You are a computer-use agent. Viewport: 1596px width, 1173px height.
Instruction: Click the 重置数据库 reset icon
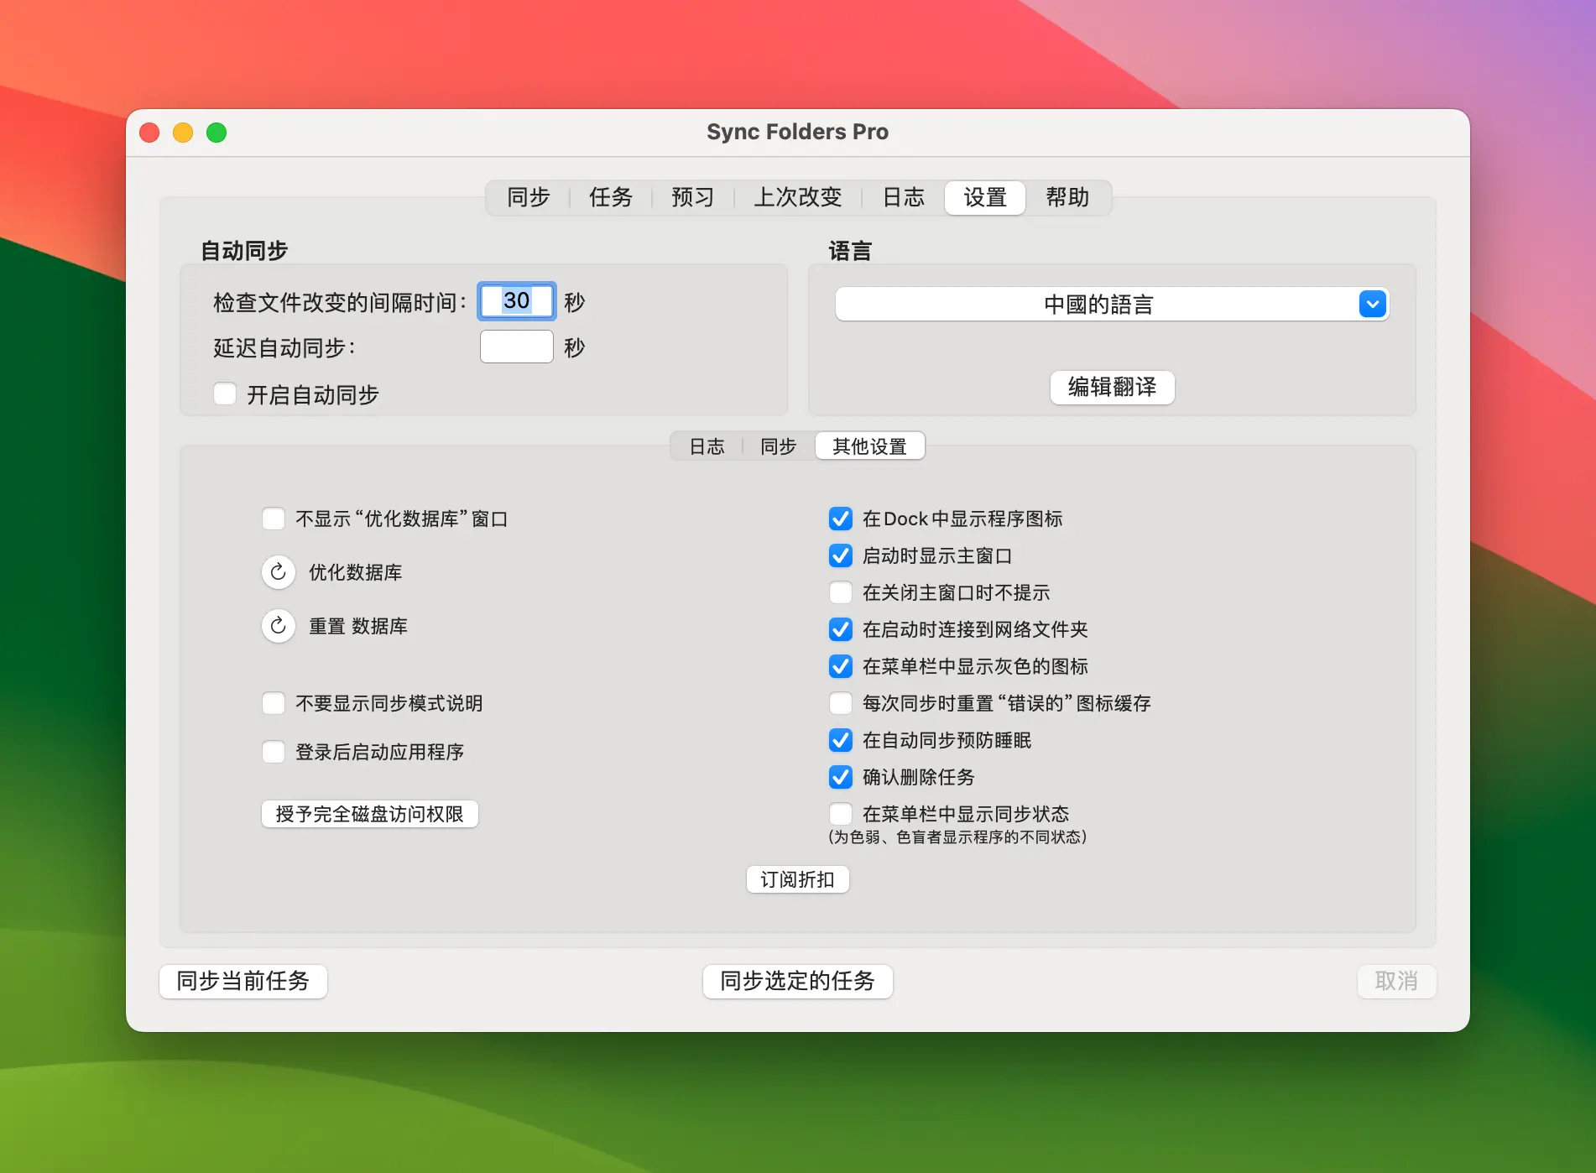278,626
